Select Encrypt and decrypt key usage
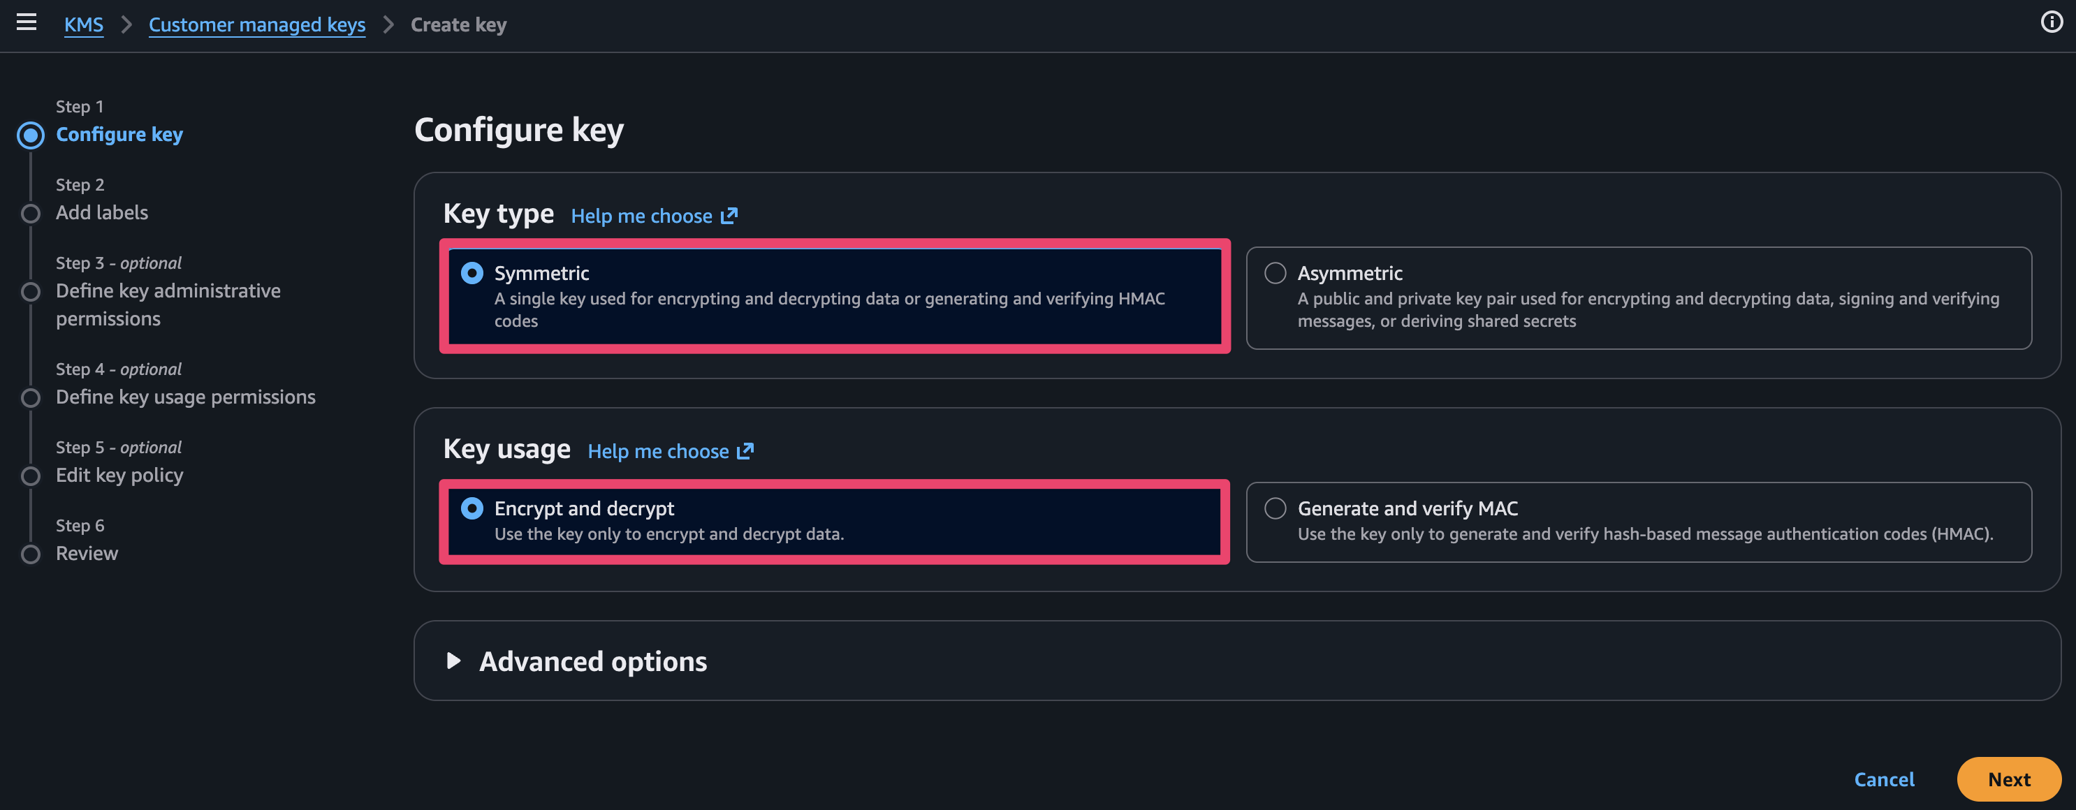This screenshot has width=2076, height=810. click(472, 508)
